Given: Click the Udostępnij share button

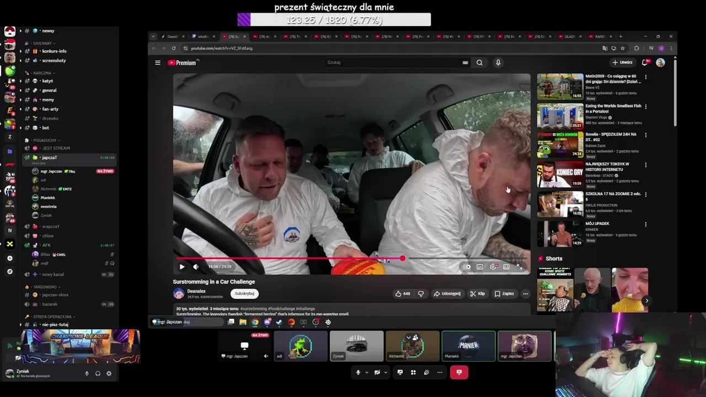Looking at the screenshot, I should pos(447,294).
